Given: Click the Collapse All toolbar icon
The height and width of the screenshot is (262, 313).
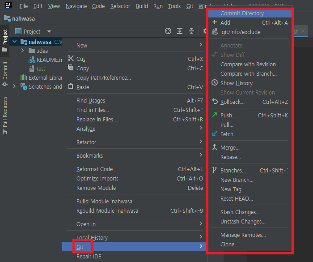Looking at the screenshot, I should click(191, 31).
